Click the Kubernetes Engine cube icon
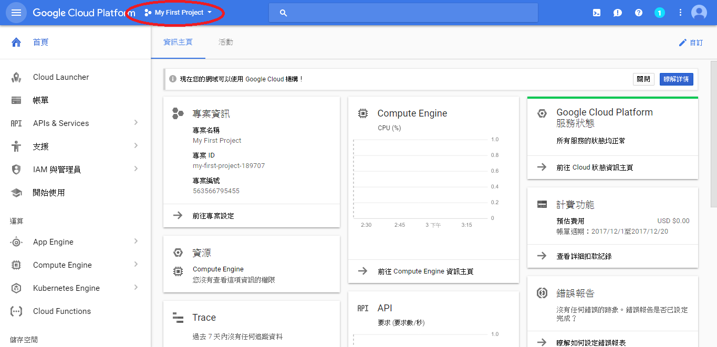Image resolution: width=717 pixels, height=347 pixels. [x=16, y=288]
